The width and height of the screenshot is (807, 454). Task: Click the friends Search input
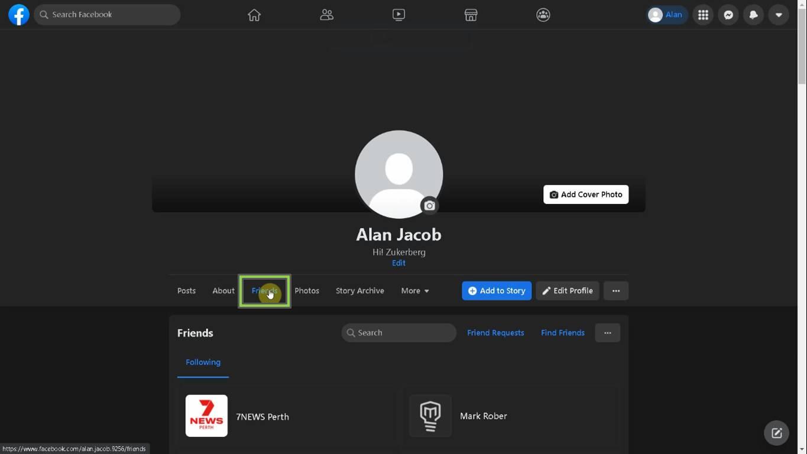(399, 333)
